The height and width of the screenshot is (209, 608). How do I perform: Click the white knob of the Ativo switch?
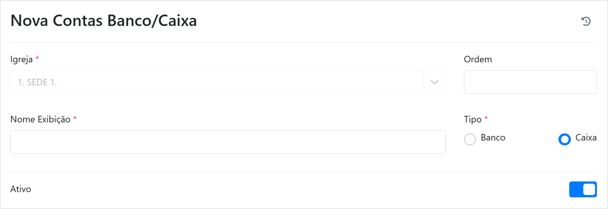pos(589,189)
